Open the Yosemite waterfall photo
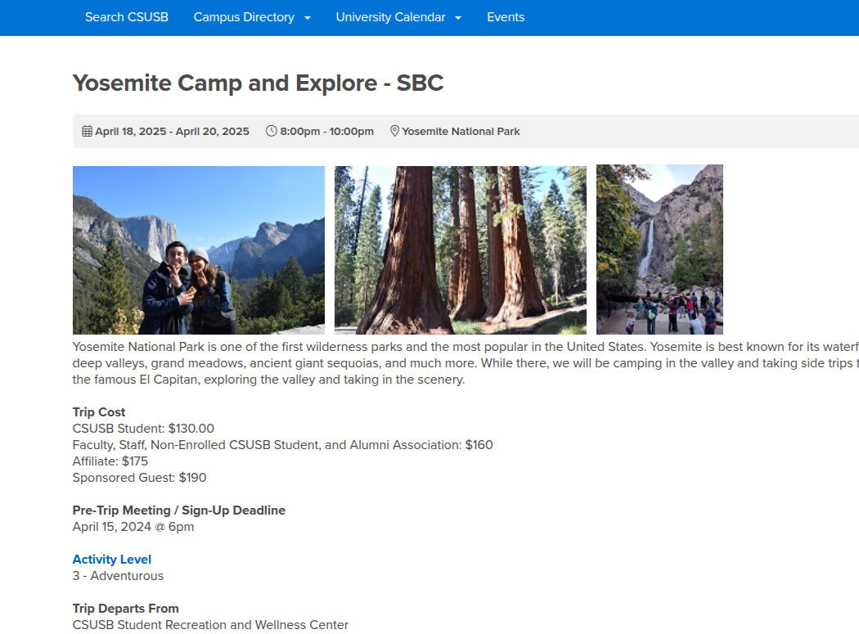Screen dimensions: 859x634 pyautogui.click(x=659, y=250)
